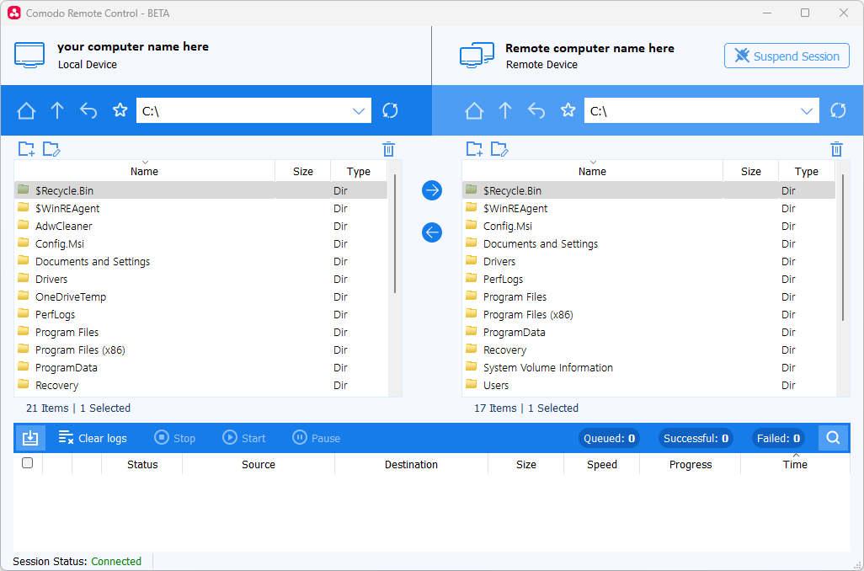Viewport: 864px width, 571px height.
Task: Refresh the local device file list
Action: click(x=390, y=110)
